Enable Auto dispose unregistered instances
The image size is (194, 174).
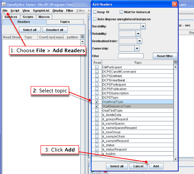point(95,19)
